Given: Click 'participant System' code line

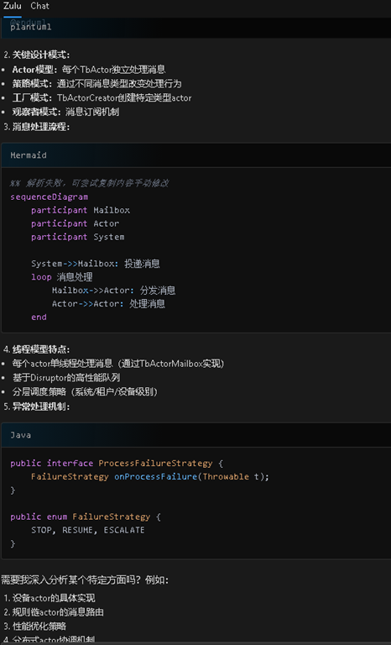Looking at the screenshot, I should tap(78, 237).
